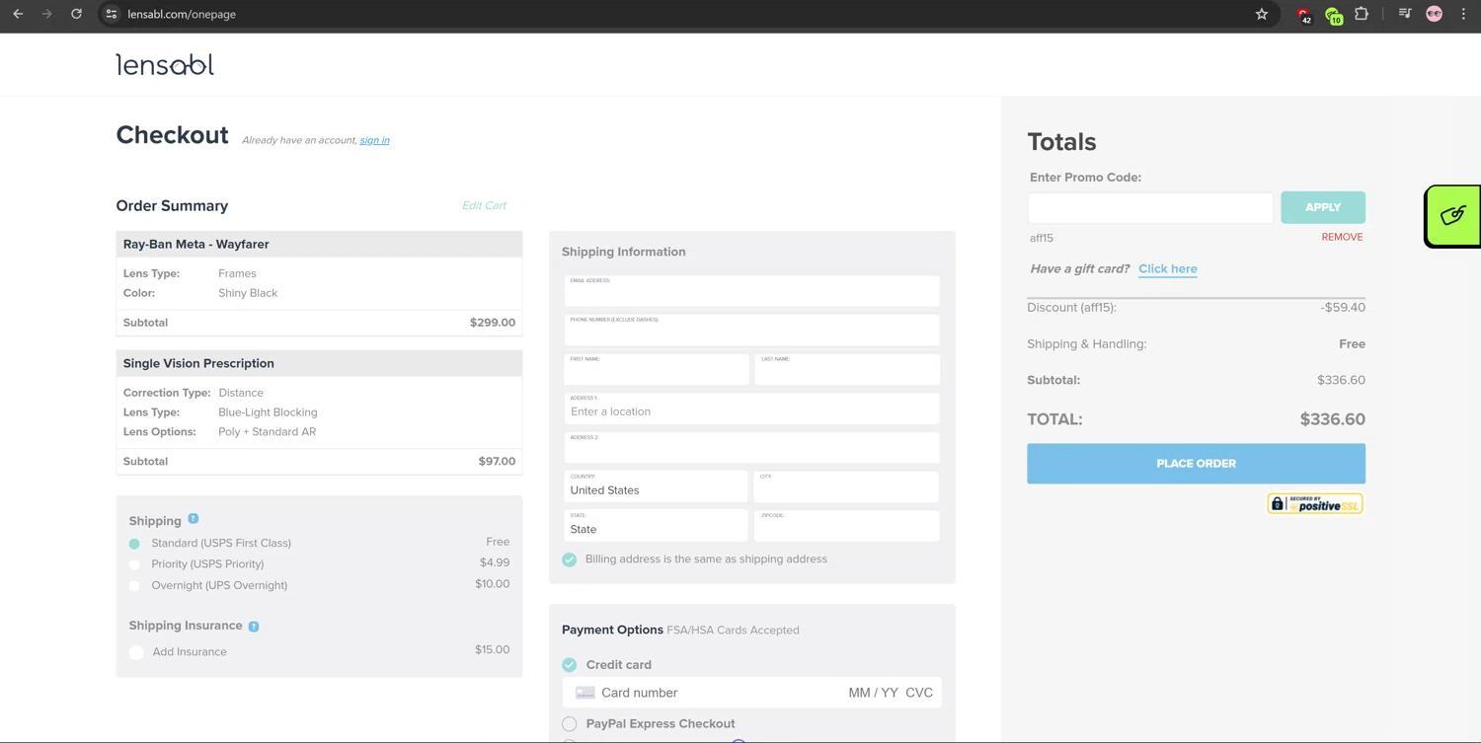
Task: Click the $299.00 subtotal value
Action: pyautogui.click(x=493, y=323)
